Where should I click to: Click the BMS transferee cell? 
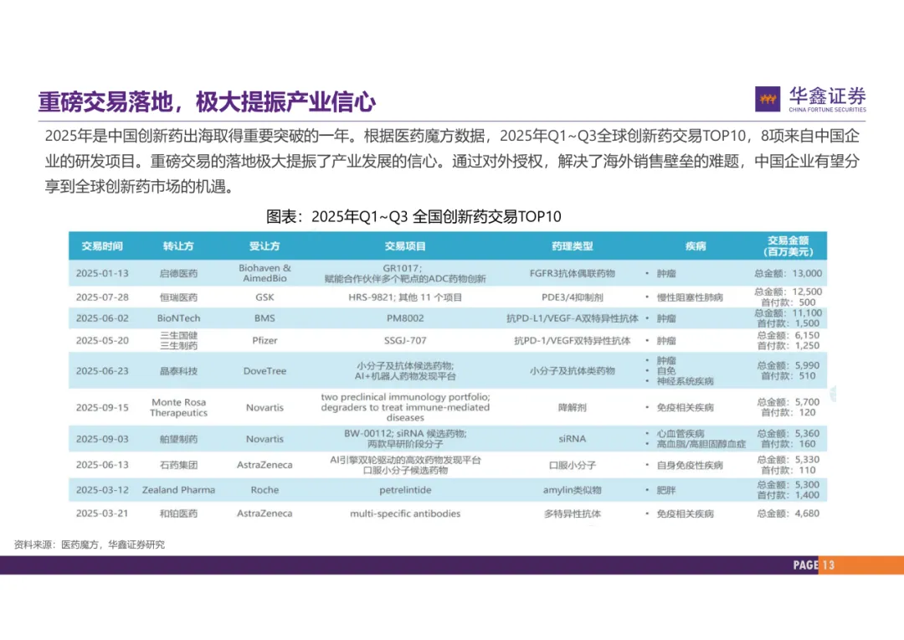[265, 318]
